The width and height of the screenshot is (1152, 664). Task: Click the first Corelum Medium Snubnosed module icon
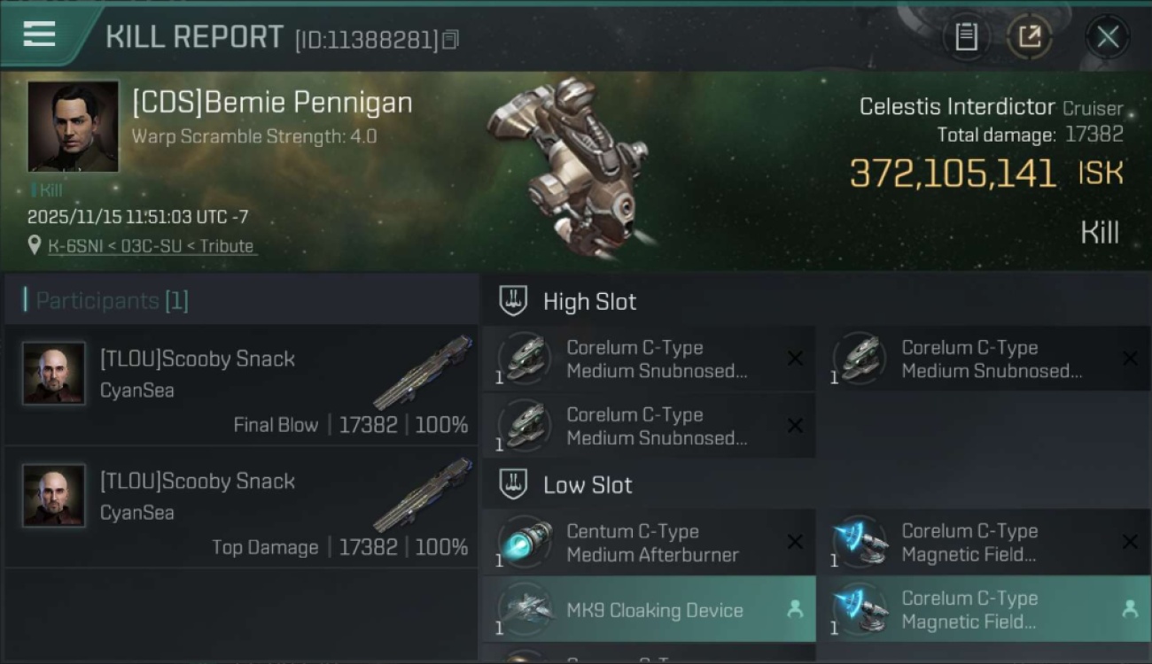525,359
